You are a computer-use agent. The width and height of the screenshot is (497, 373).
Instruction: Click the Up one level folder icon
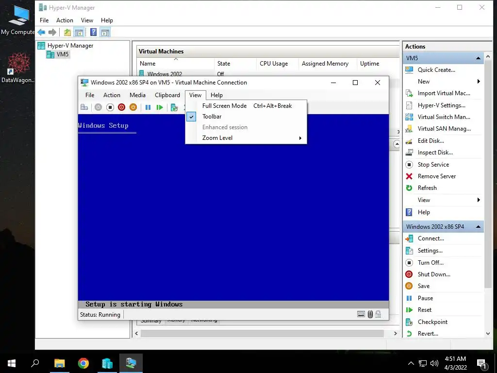click(x=67, y=32)
